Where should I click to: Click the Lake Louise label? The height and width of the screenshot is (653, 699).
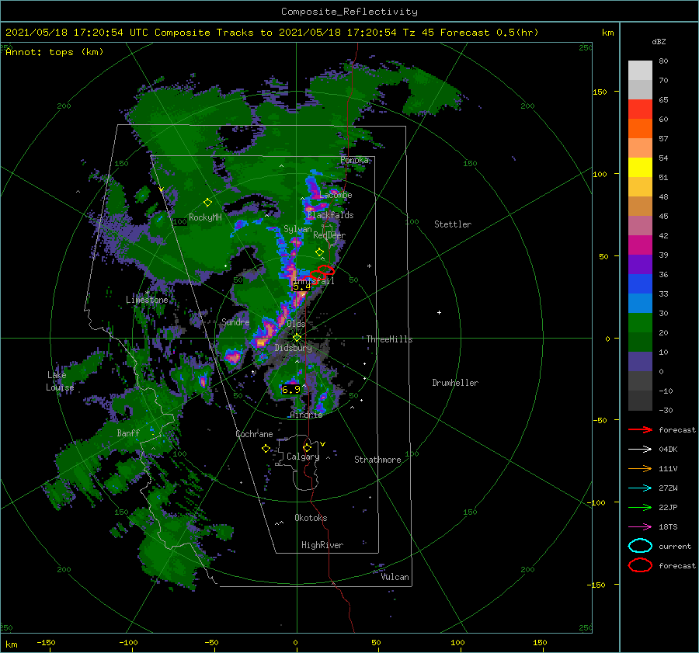point(60,381)
